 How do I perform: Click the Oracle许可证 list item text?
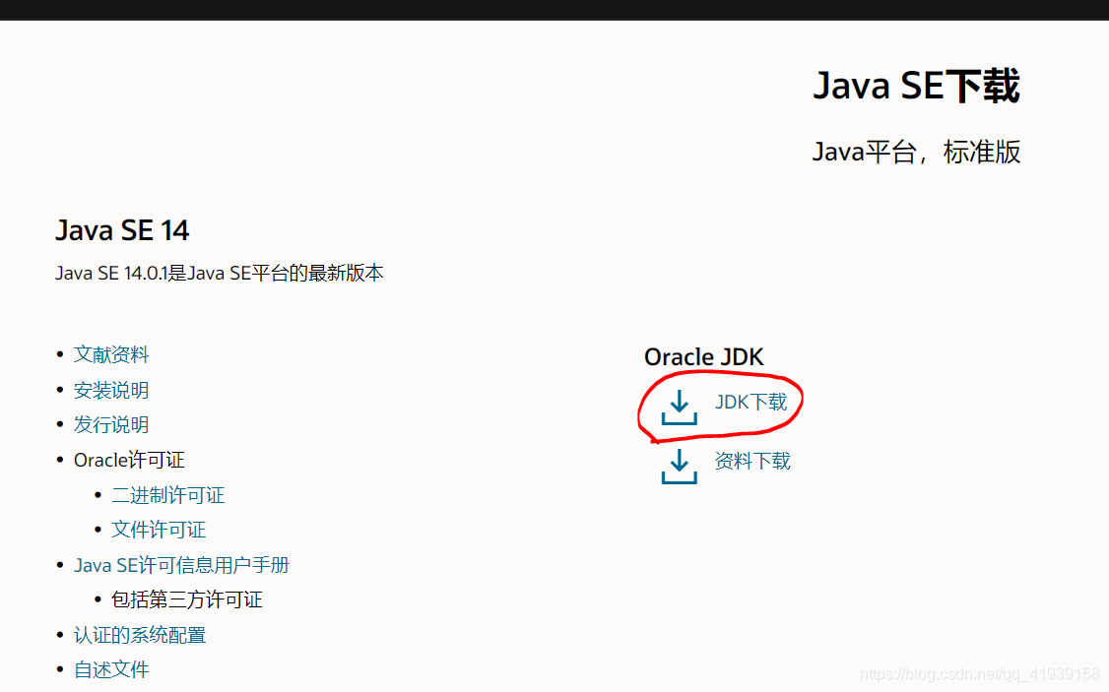click(x=129, y=460)
